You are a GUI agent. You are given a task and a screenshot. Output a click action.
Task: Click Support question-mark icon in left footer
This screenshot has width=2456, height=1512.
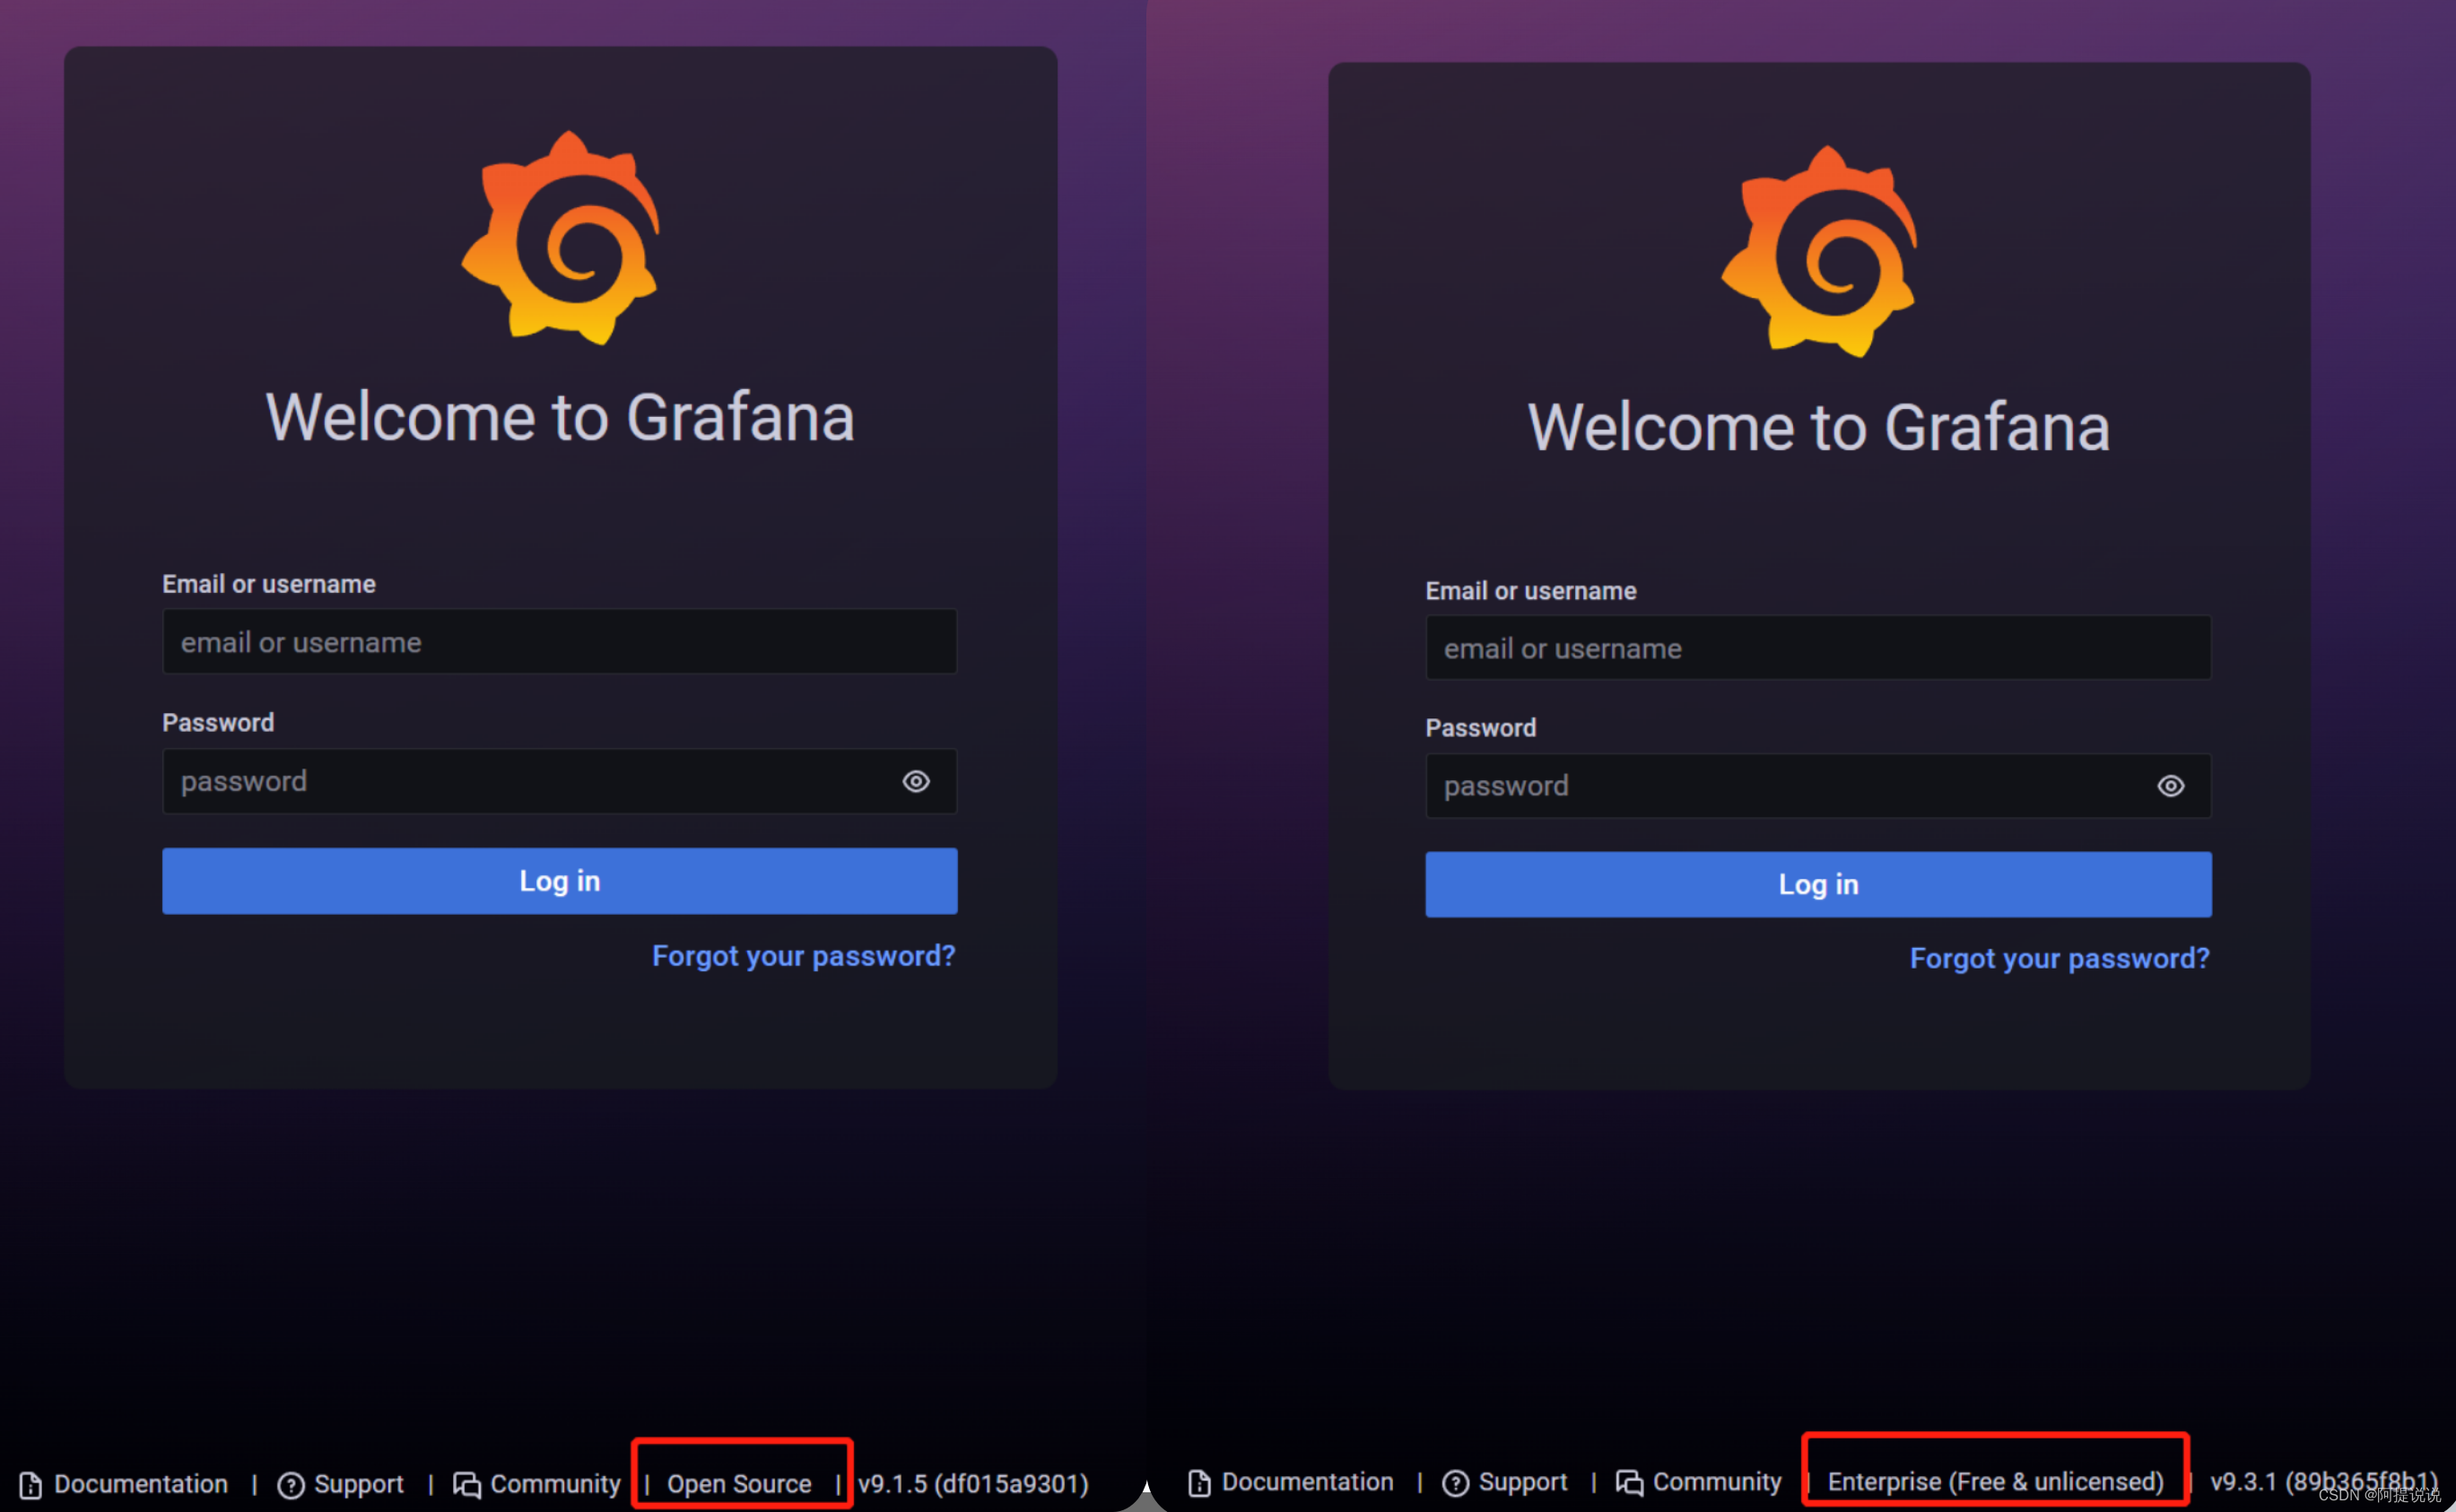pos(291,1485)
